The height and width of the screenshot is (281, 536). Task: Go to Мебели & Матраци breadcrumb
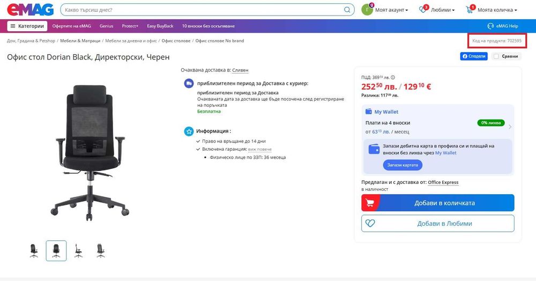(x=80, y=41)
